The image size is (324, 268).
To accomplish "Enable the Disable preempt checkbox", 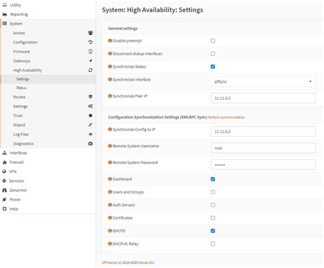I will click(213, 41).
